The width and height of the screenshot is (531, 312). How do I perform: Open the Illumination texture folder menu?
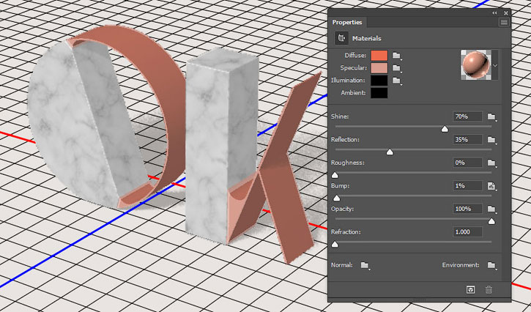pos(396,81)
